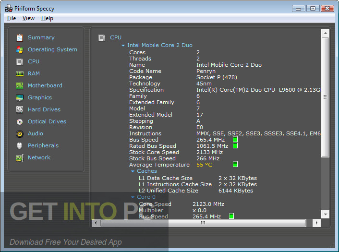
Task: Click the L2 Unified Cache Size value 6144 KBytes
Action: click(x=236, y=191)
